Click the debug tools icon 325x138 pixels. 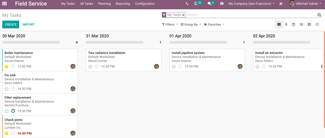click(281, 4)
